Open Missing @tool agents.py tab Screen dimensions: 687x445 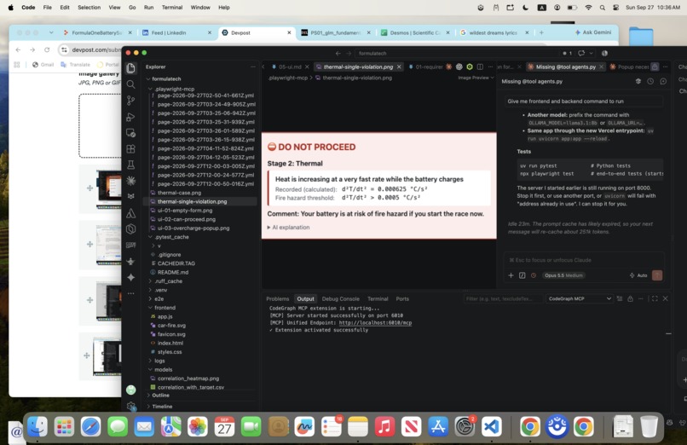point(566,66)
